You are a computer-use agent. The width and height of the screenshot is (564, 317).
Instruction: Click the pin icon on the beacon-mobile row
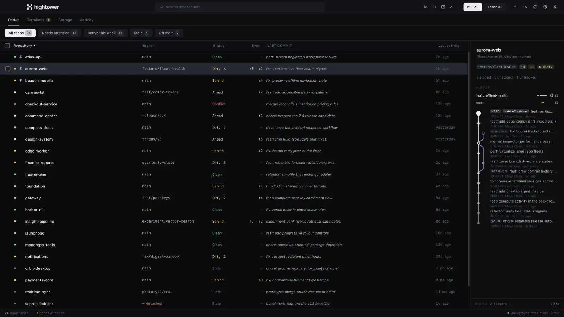tap(20, 80)
